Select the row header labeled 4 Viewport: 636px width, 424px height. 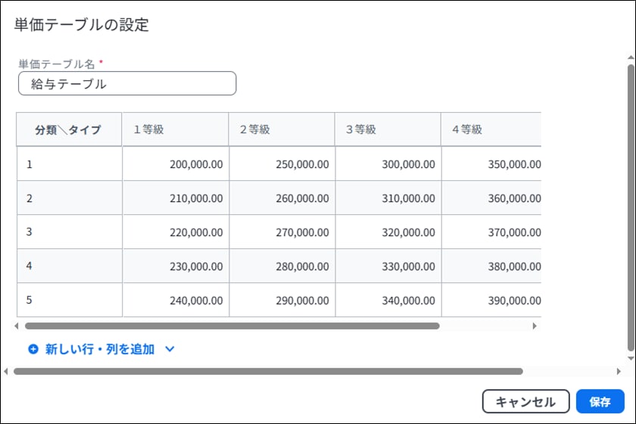tap(70, 267)
